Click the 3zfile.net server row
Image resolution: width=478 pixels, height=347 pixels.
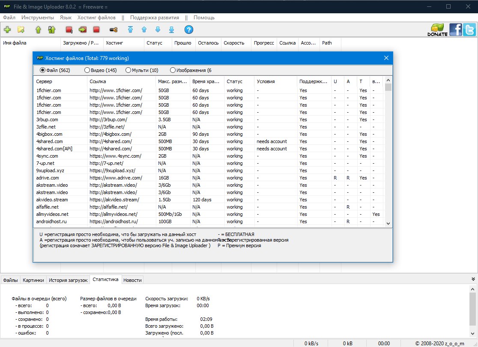pyautogui.click(x=209, y=127)
